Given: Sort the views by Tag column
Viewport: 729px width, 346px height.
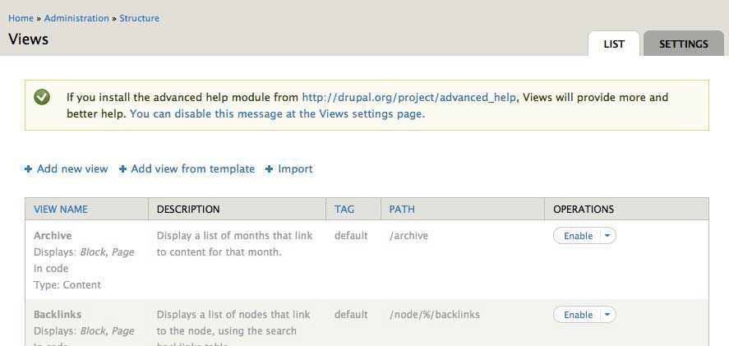Looking at the screenshot, I should tap(344, 210).
